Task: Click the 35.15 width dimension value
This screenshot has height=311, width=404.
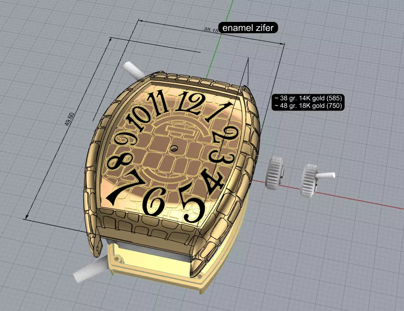Action: pyautogui.click(x=211, y=30)
